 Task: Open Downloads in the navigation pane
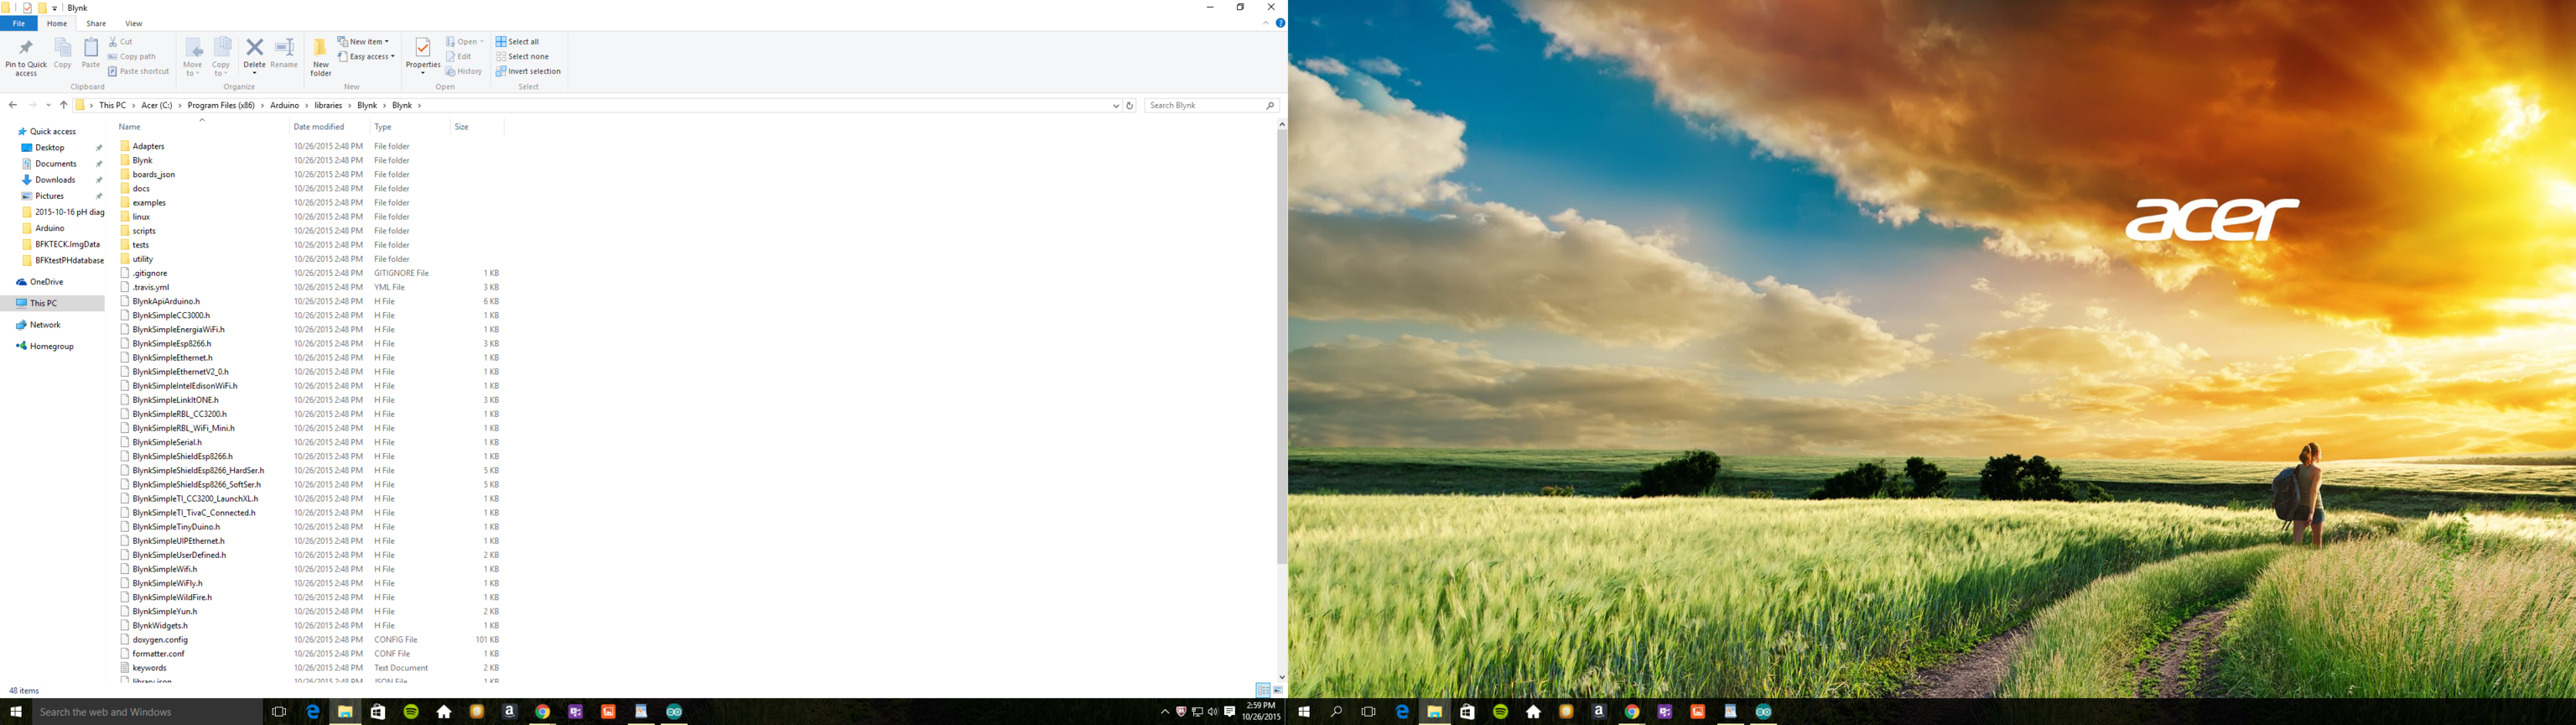(55, 180)
